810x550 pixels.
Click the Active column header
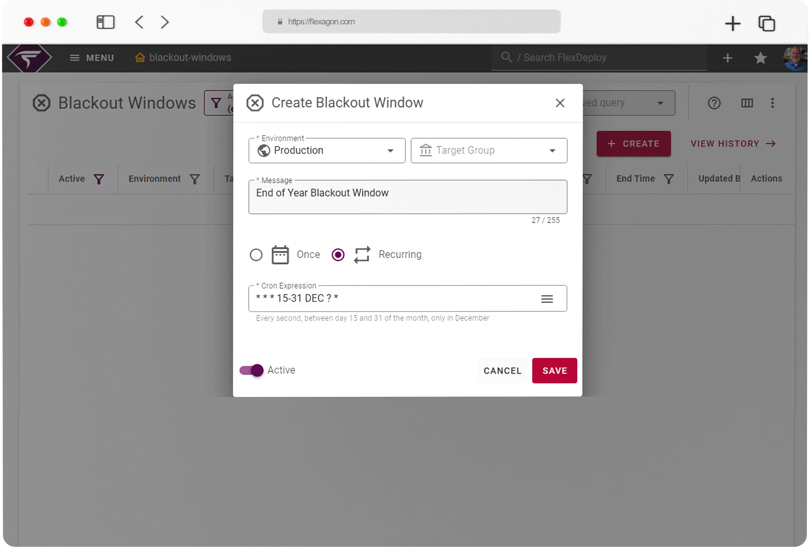coord(72,179)
